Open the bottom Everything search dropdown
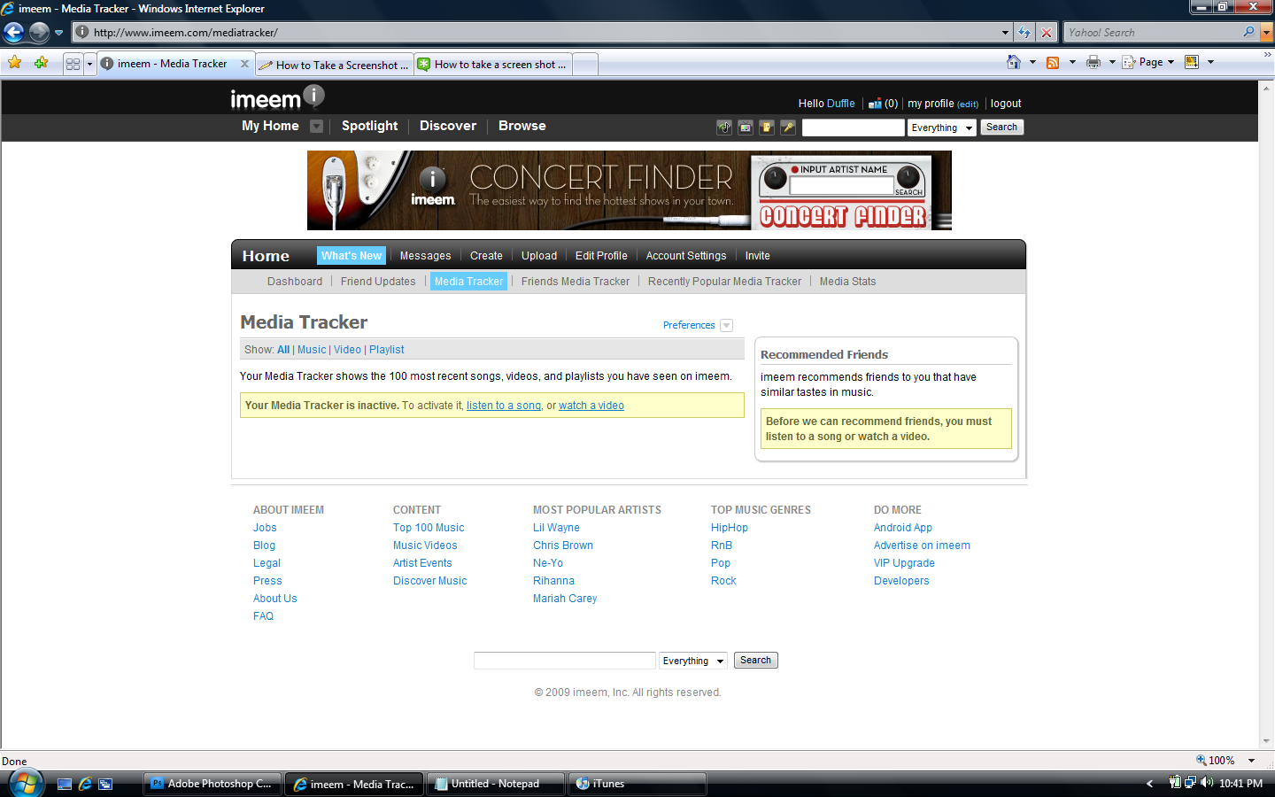Viewport: 1275px width, 797px height. point(693,661)
